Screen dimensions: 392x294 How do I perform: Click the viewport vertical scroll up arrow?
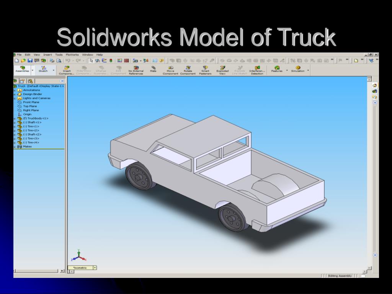point(369,79)
